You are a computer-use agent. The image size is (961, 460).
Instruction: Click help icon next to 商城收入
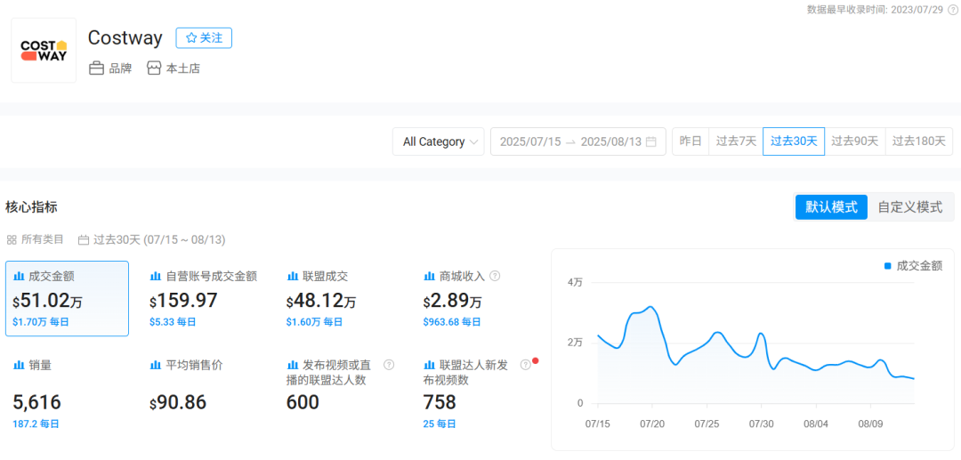pos(495,276)
